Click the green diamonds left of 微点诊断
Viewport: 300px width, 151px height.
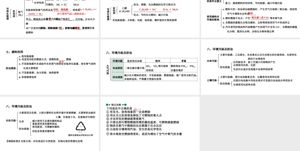(108, 105)
